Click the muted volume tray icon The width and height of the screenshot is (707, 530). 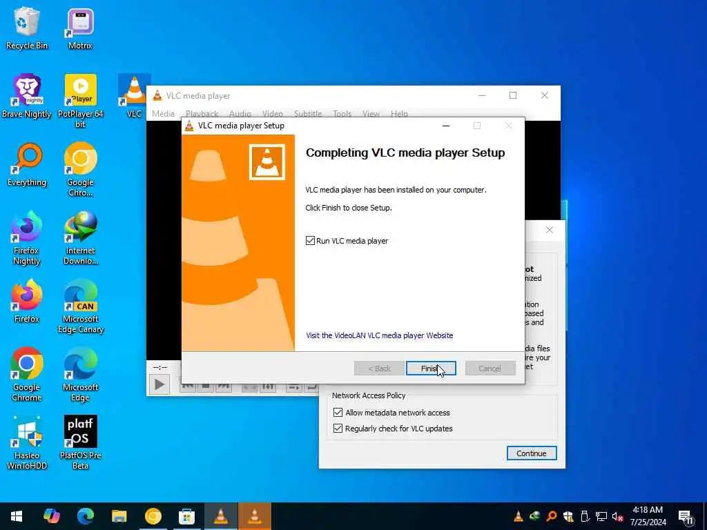618,516
